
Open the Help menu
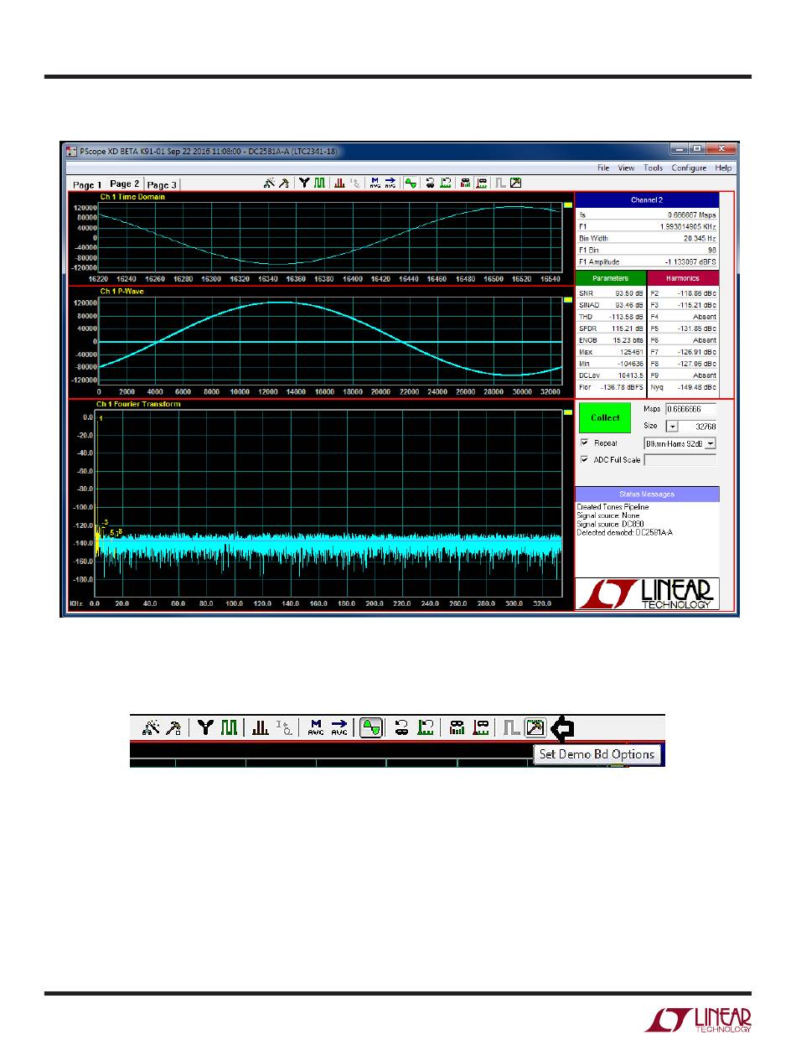[x=723, y=168]
